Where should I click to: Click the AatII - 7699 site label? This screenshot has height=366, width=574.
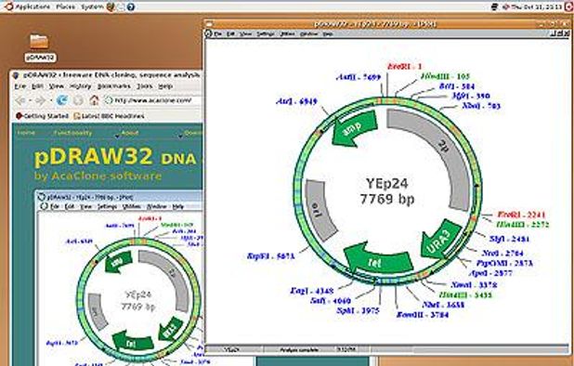(359, 77)
